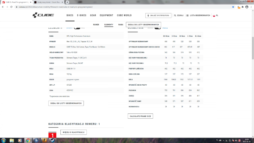The width and height of the screenshot is (254, 143).
Task: Click DODAJ DO LISTY OBSERWOWANYCH below the price
Action: coord(66,103)
